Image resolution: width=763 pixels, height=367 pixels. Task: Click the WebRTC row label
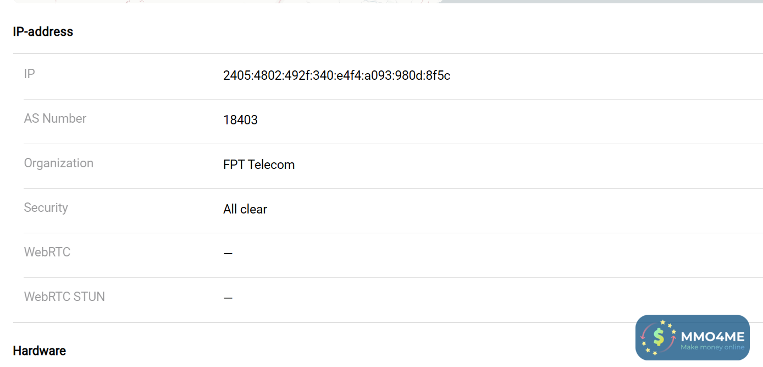click(47, 252)
